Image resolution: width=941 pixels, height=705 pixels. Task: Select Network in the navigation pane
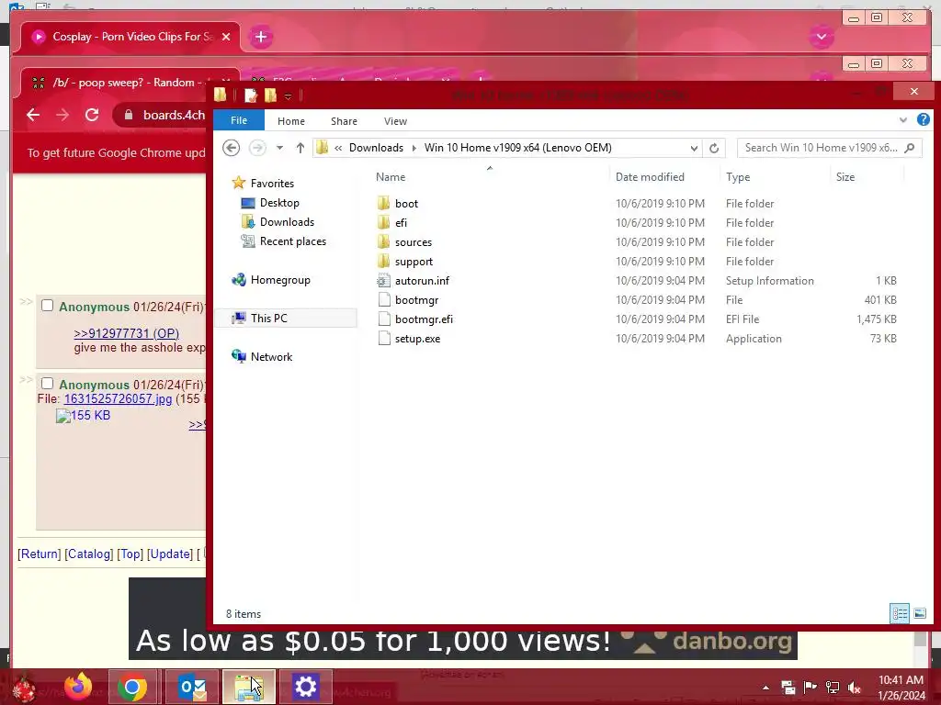pyautogui.click(x=271, y=357)
